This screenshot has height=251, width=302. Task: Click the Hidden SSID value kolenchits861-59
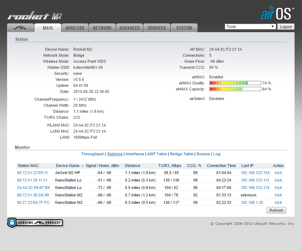click(x=88, y=67)
